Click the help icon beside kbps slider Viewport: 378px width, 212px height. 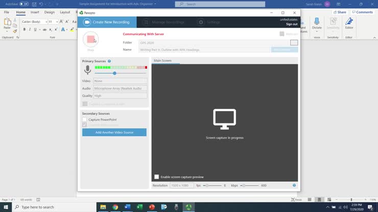click(x=294, y=185)
